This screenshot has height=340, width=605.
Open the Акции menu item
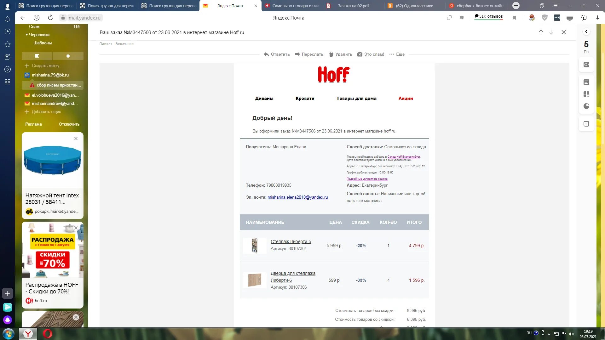[405, 98]
